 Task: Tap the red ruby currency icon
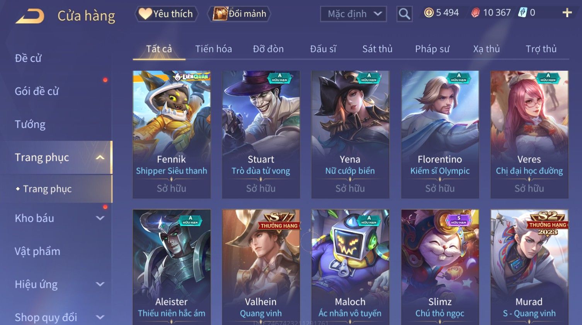[475, 13]
